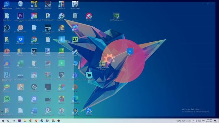
Task: Select the blue icon inside pink circle
Action: click(130, 51)
